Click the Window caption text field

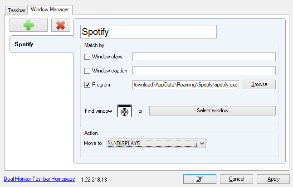(x=204, y=71)
